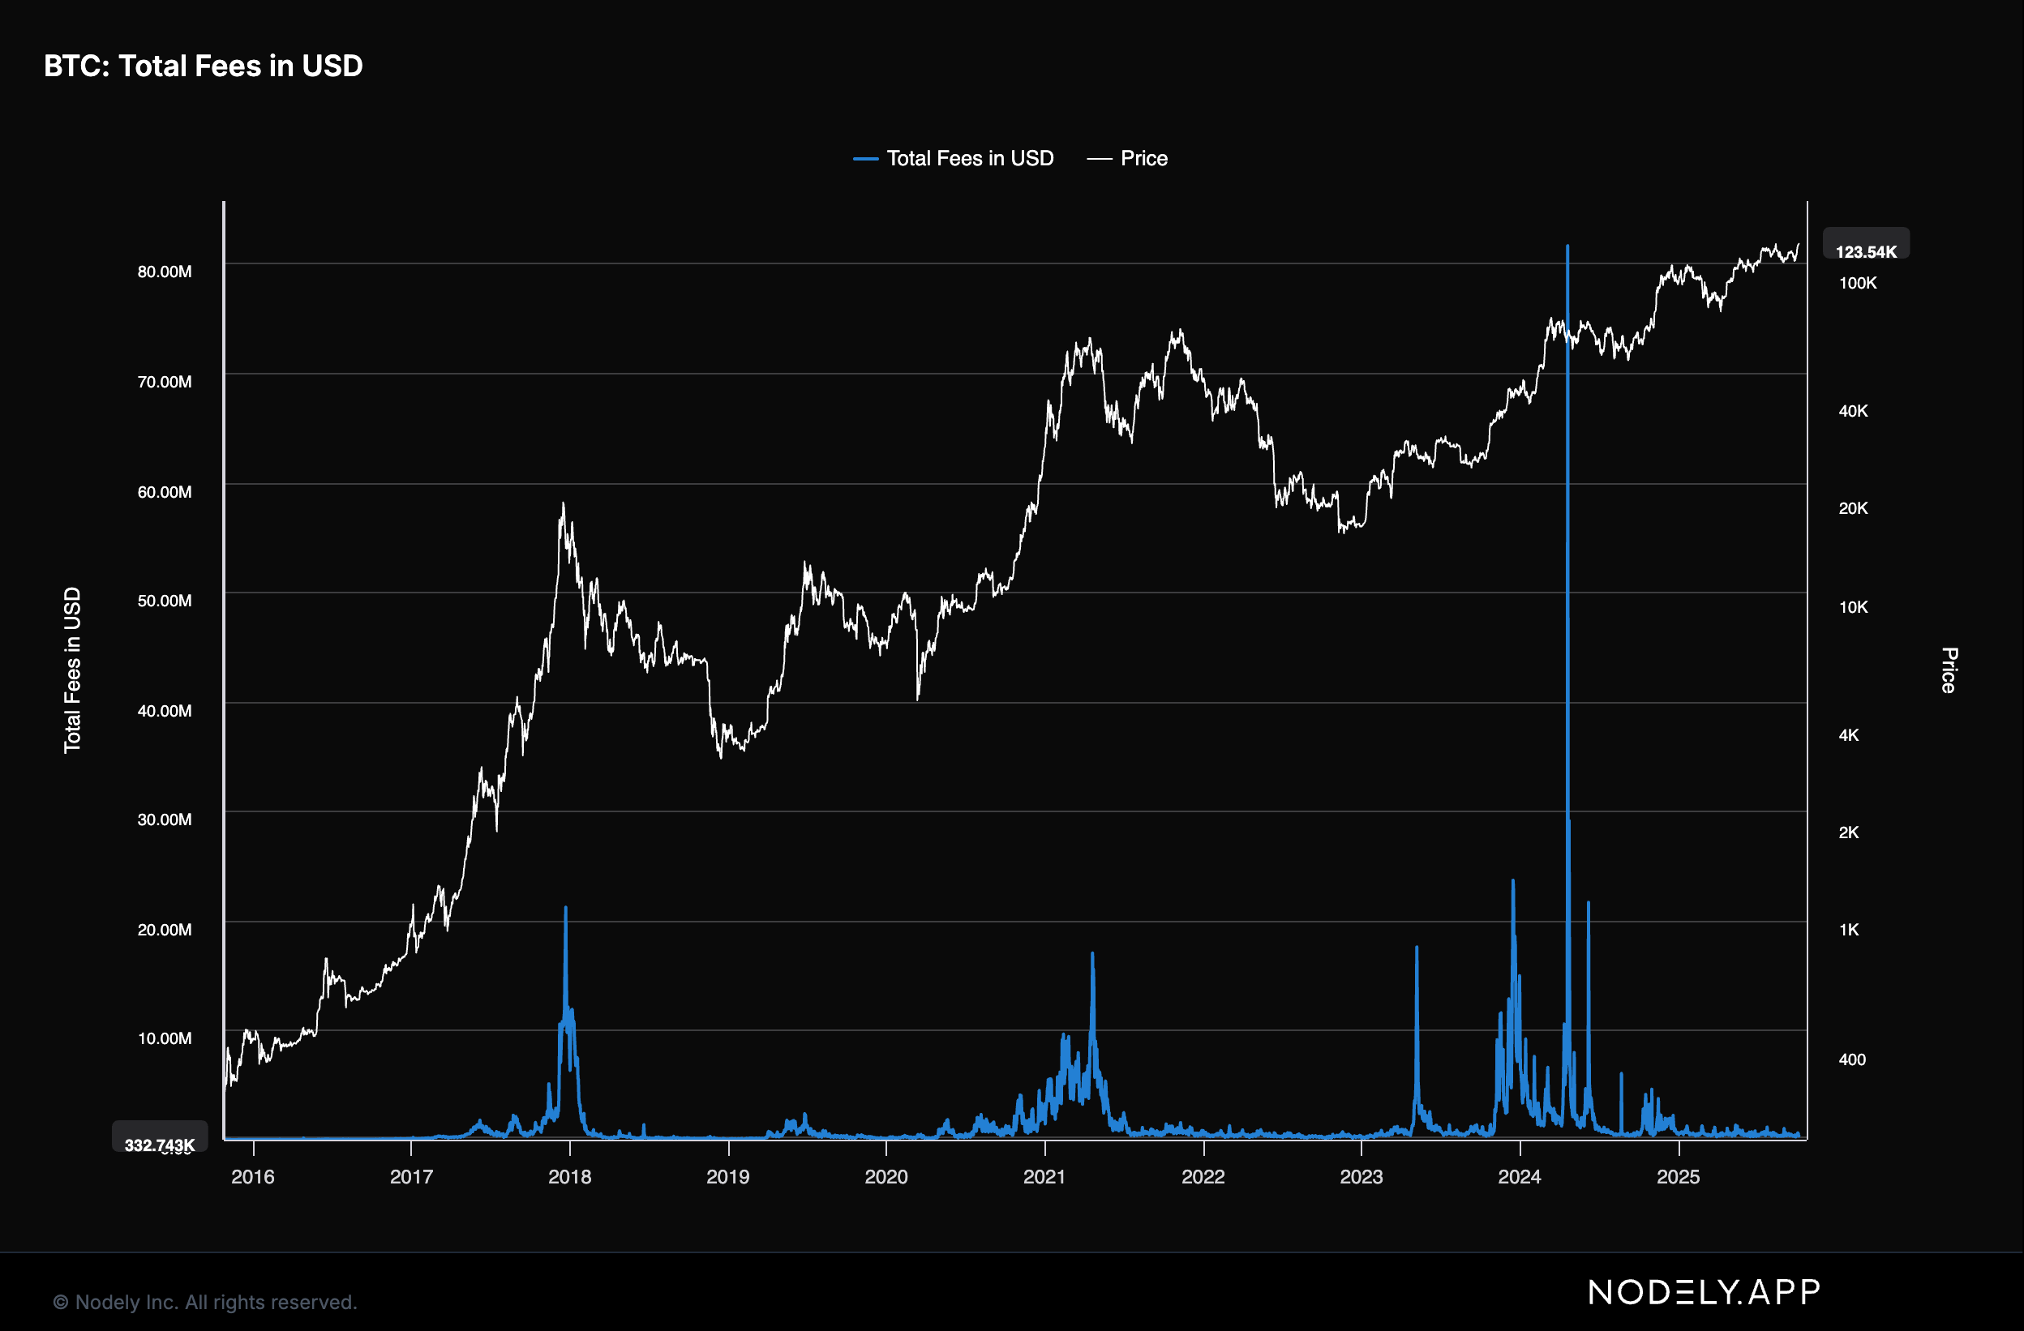
Task: Click the NODELY.APP logo
Action: coord(1705,1292)
